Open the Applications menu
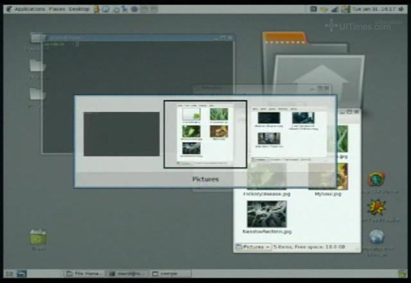The image size is (411, 283). coord(30,9)
